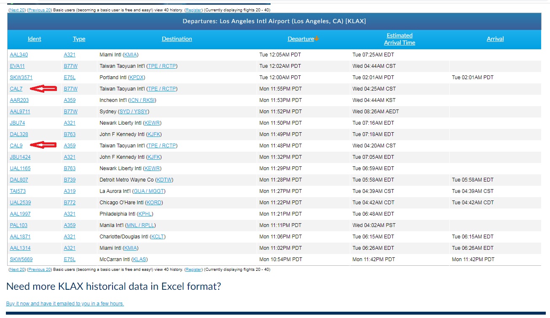
Task: Sort table by Type header
Action: (79, 39)
